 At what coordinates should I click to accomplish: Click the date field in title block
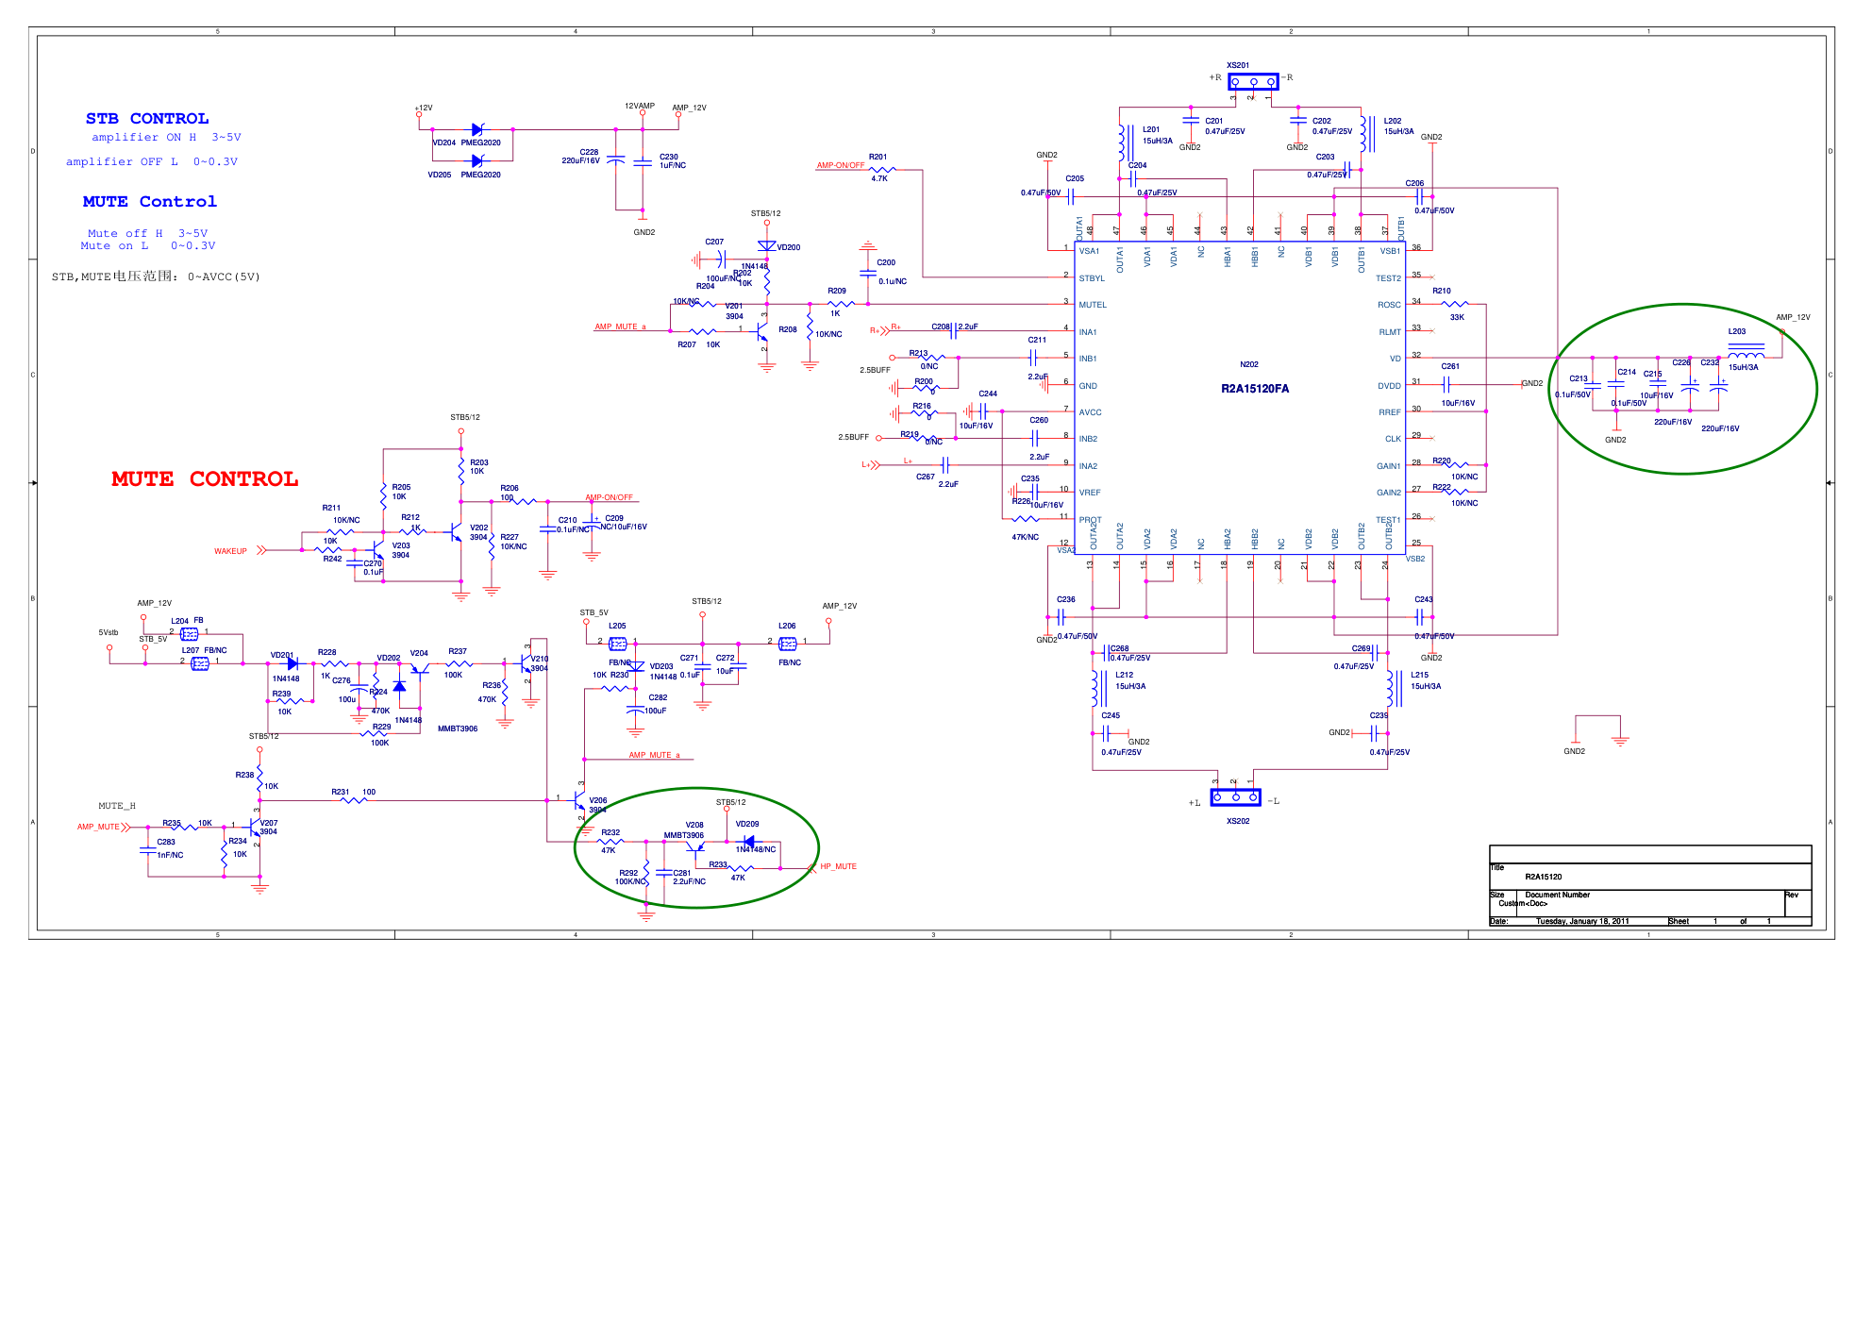[1581, 921]
